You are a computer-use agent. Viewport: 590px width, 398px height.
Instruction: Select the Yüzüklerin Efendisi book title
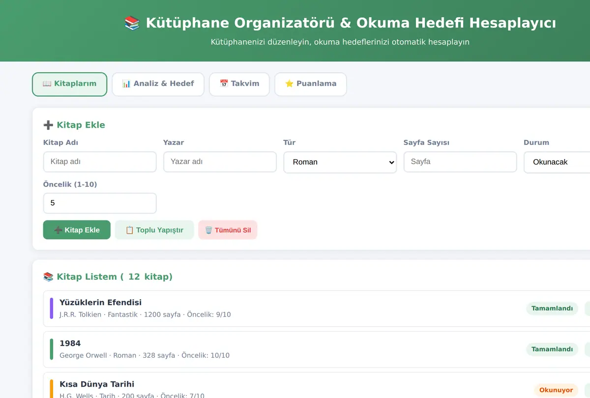[x=100, y=302]
